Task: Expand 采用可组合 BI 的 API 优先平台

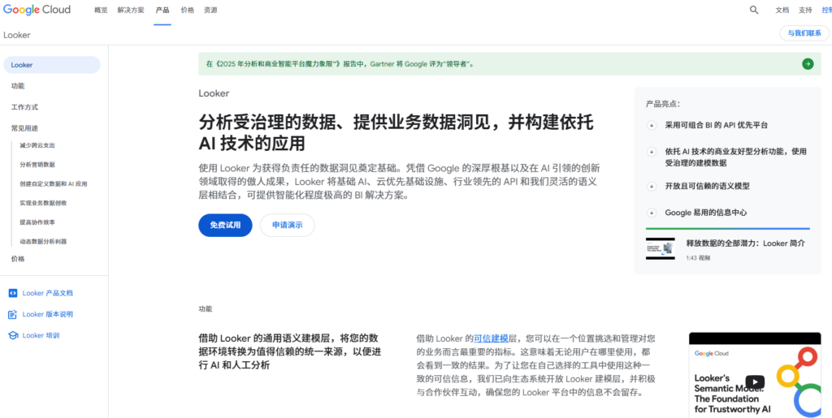Action: pyautogui.click(x=652, y=125)
